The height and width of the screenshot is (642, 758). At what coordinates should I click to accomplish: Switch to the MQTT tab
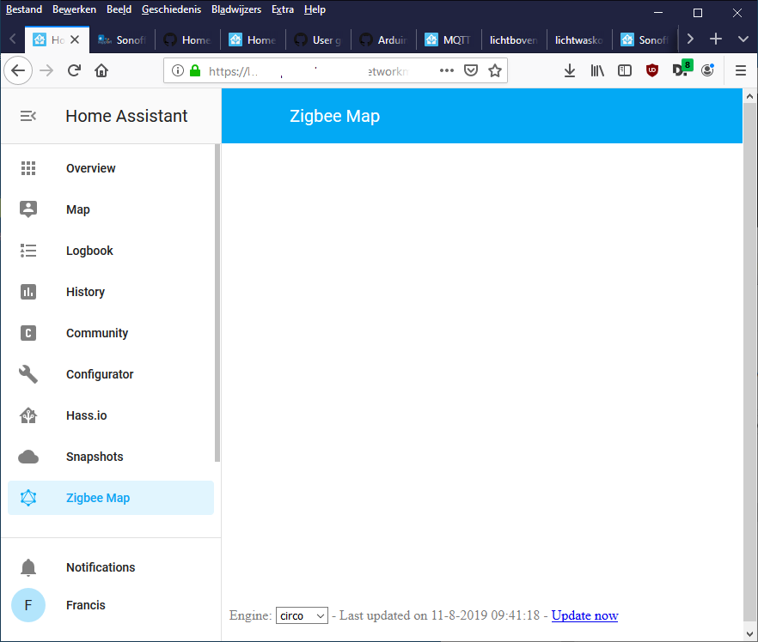(x=448, y=39)
